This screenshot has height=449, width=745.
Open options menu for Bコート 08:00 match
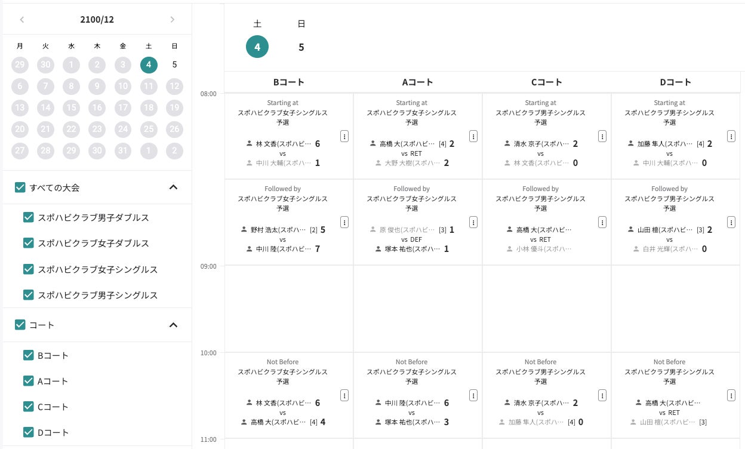[x=344, y=136]
